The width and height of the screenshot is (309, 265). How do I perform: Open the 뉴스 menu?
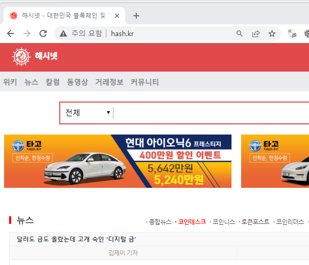tap(31, 82)
